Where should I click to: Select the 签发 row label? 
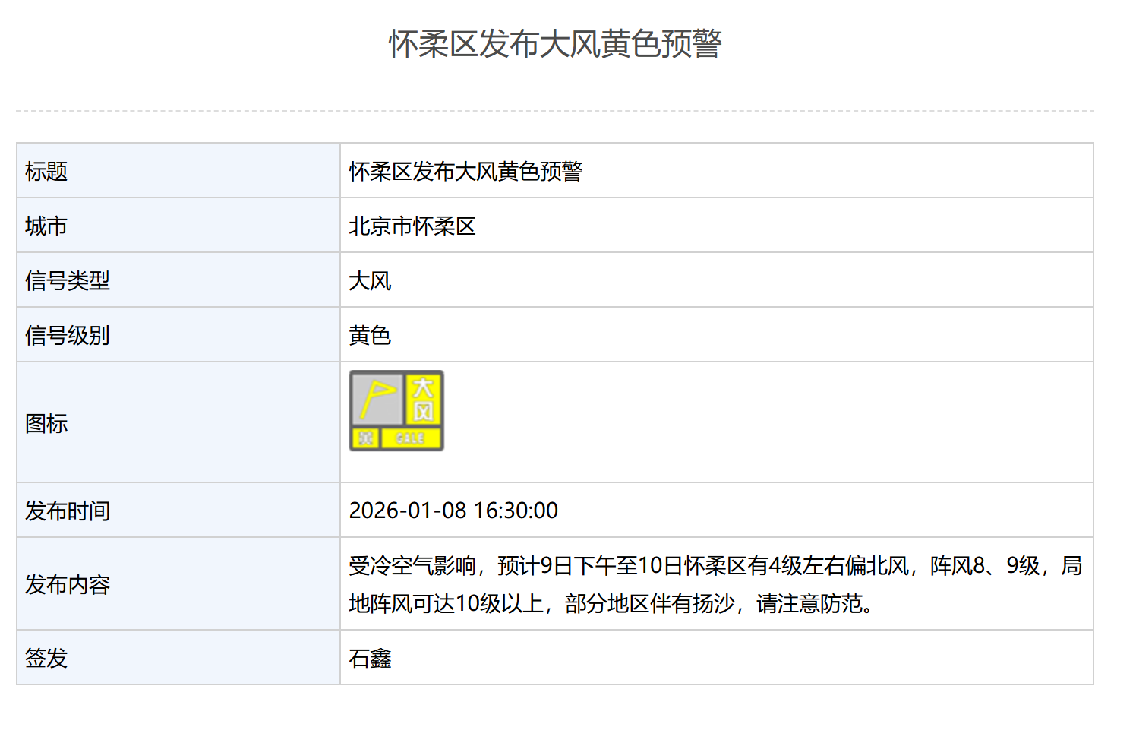(x=46, y=658)
